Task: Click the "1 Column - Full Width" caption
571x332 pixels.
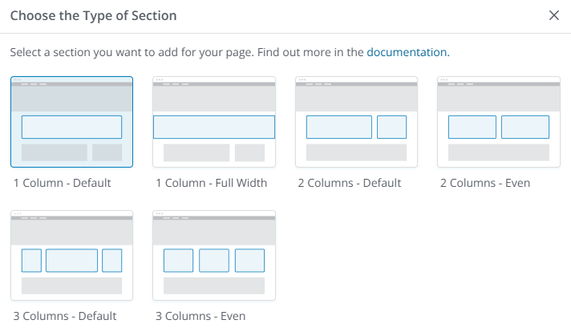Action: point(212,183)
